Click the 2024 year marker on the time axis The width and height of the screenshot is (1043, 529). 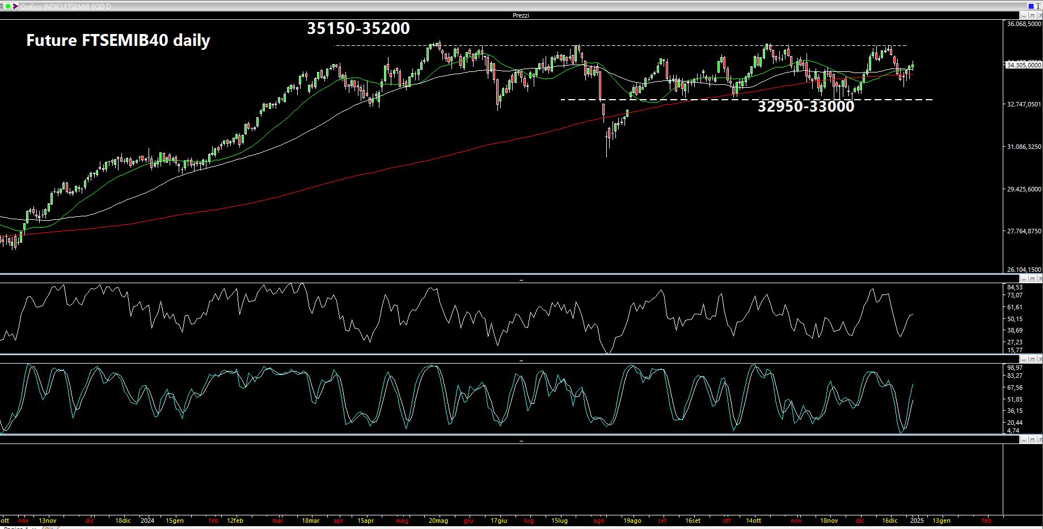coord(147,520)
